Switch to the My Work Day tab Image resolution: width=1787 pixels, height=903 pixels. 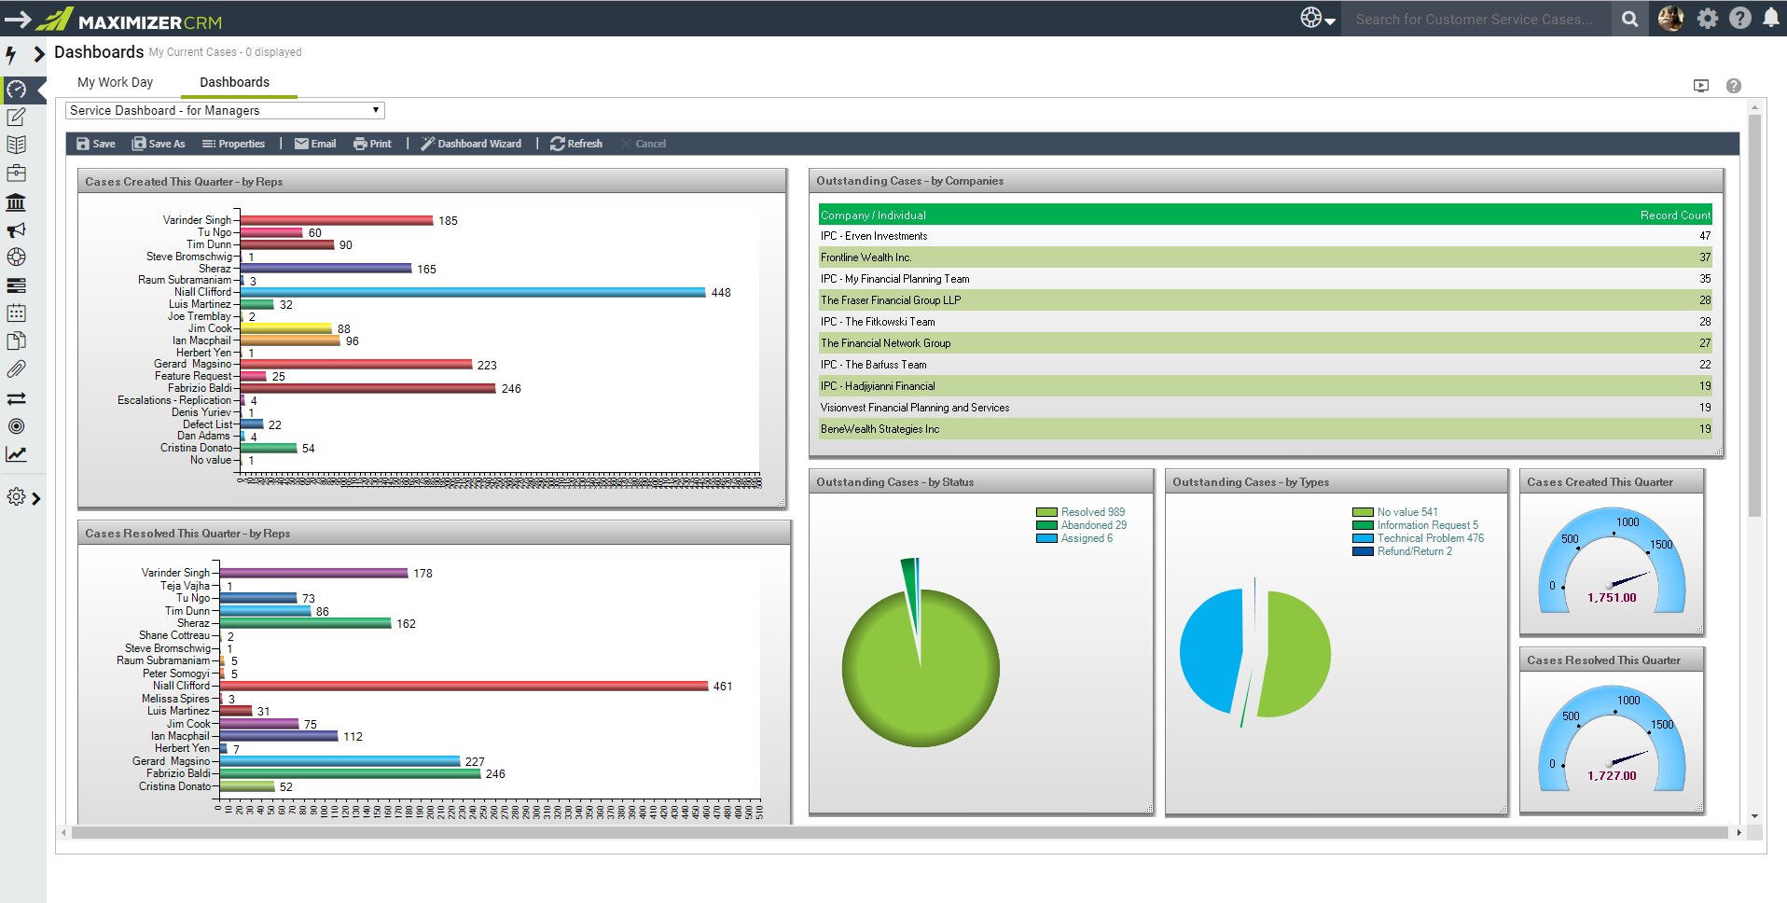point(115,82)
